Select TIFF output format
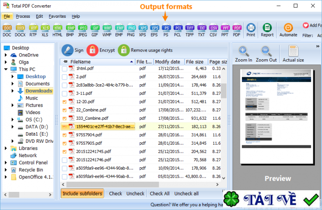This screenshot has height=210, width=322. pyautogui.click(x=190, y=30)
